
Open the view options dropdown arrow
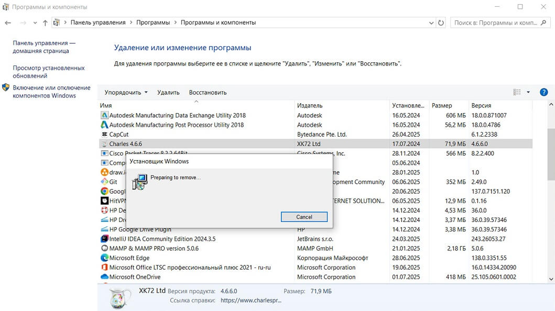point(528,92)
